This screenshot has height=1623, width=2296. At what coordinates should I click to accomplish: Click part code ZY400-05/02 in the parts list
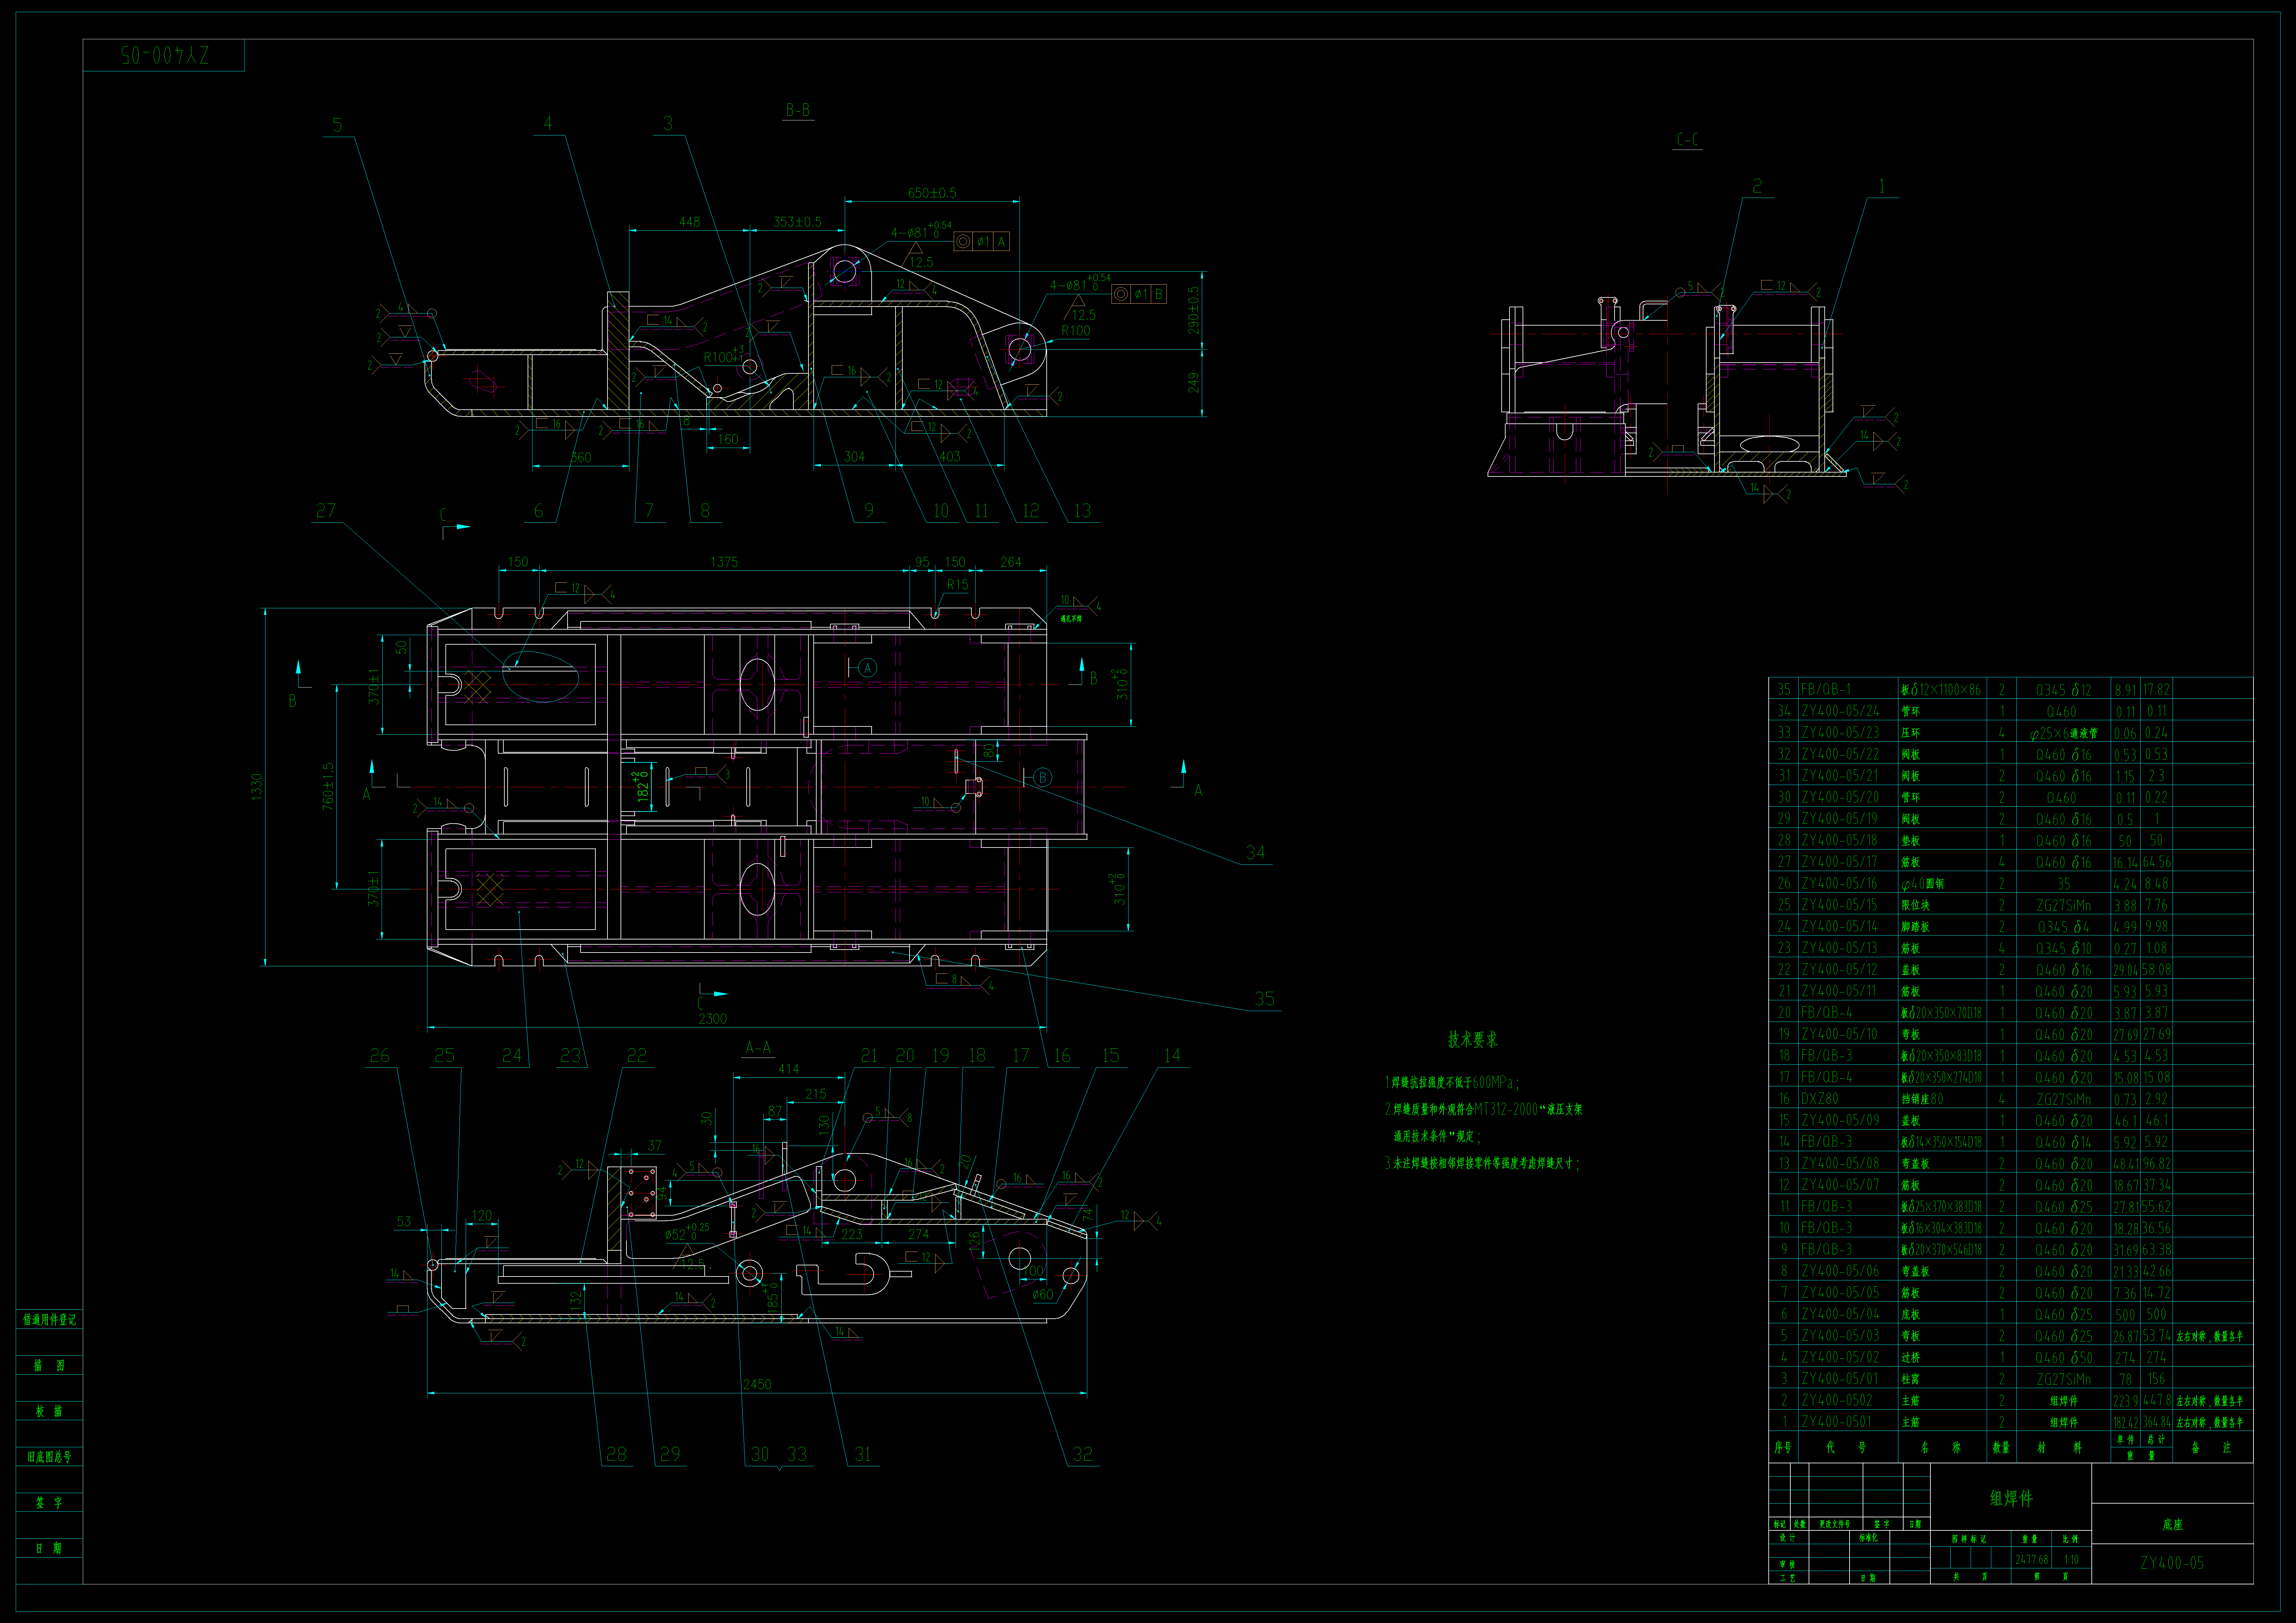(1840, 1357)
